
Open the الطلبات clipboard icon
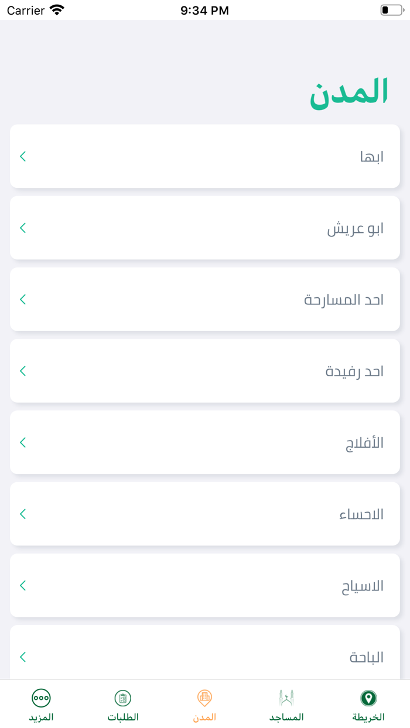122,696
